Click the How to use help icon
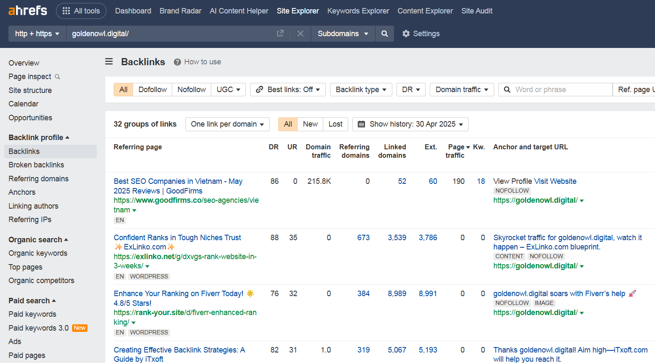 178,62
